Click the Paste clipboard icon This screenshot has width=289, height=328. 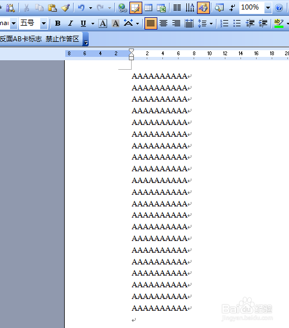pyautogui.click(x=52, y=8)
